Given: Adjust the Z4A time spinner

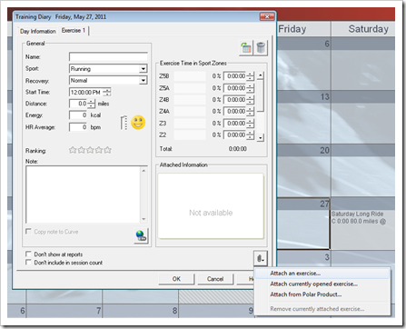Looking at the screenshot, I should pyautogui.click(x=250, y=112).
